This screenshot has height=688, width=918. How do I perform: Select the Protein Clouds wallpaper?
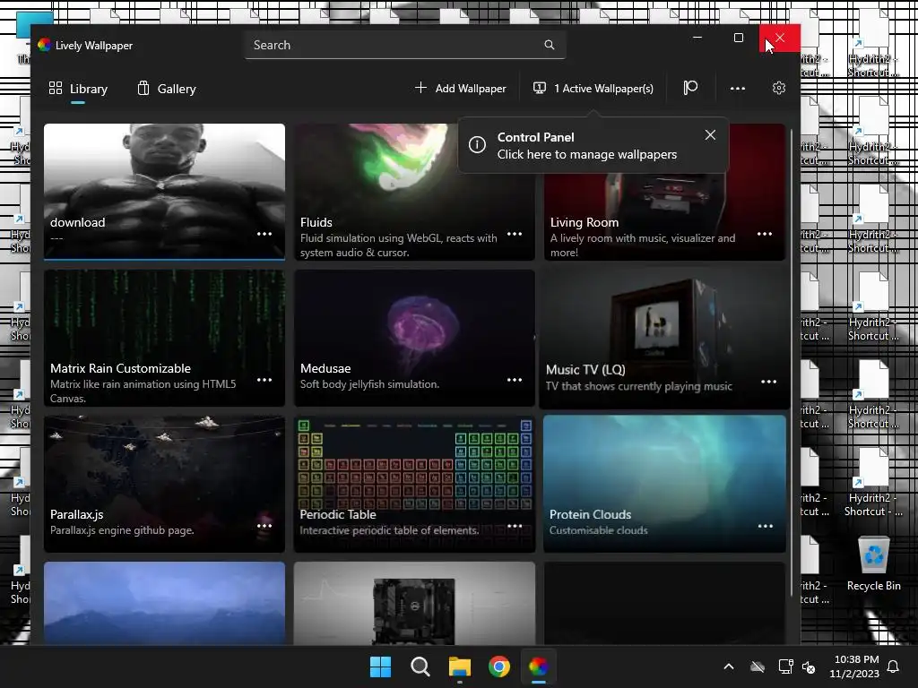[664, 484]
